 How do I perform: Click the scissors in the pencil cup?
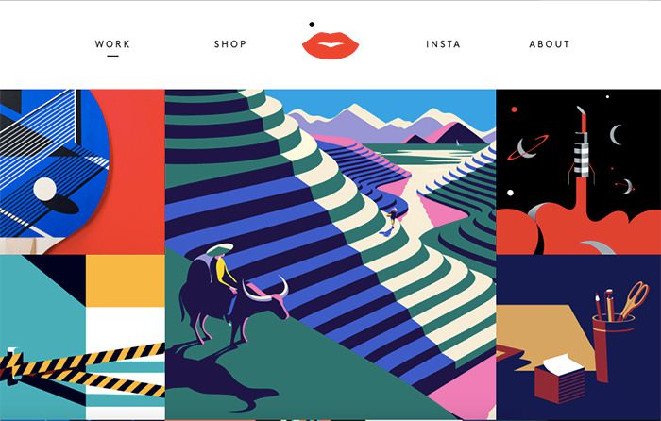[x=635, y=299]
